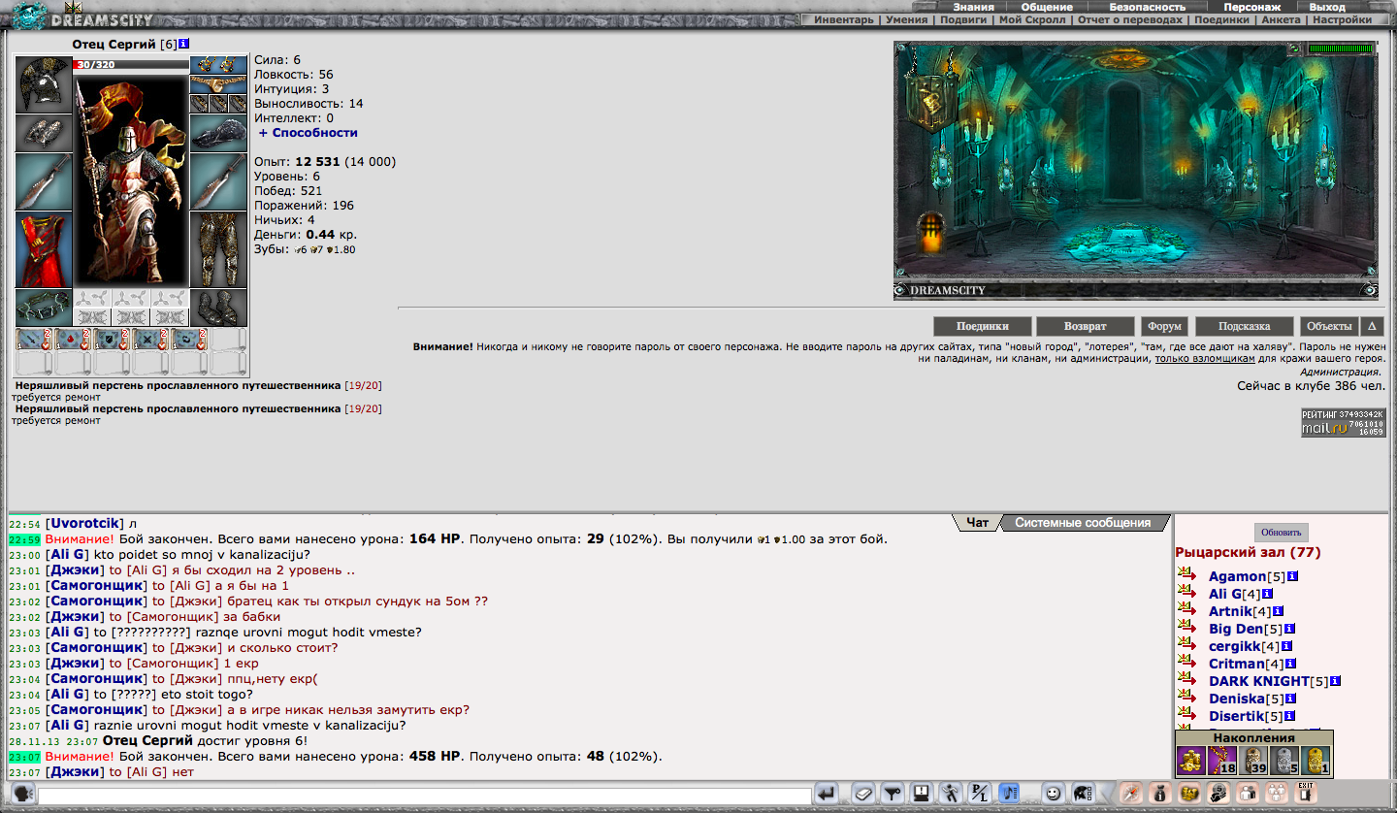Click player name Deniska in list
The width and height of the screenshot is (1397, 813).
tap(1237, 699)
